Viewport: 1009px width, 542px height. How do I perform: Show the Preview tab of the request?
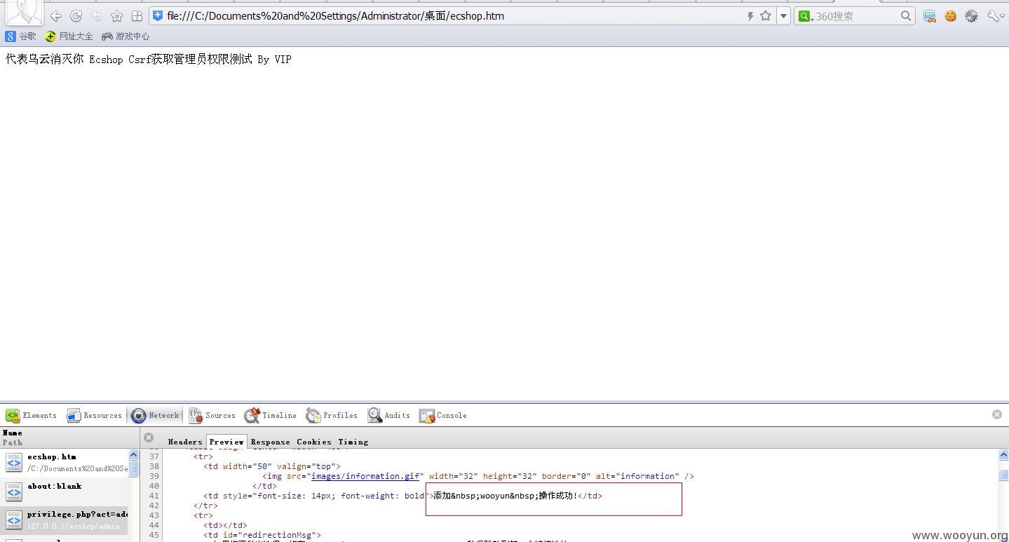pyautogui.click(x=226, y=442)
